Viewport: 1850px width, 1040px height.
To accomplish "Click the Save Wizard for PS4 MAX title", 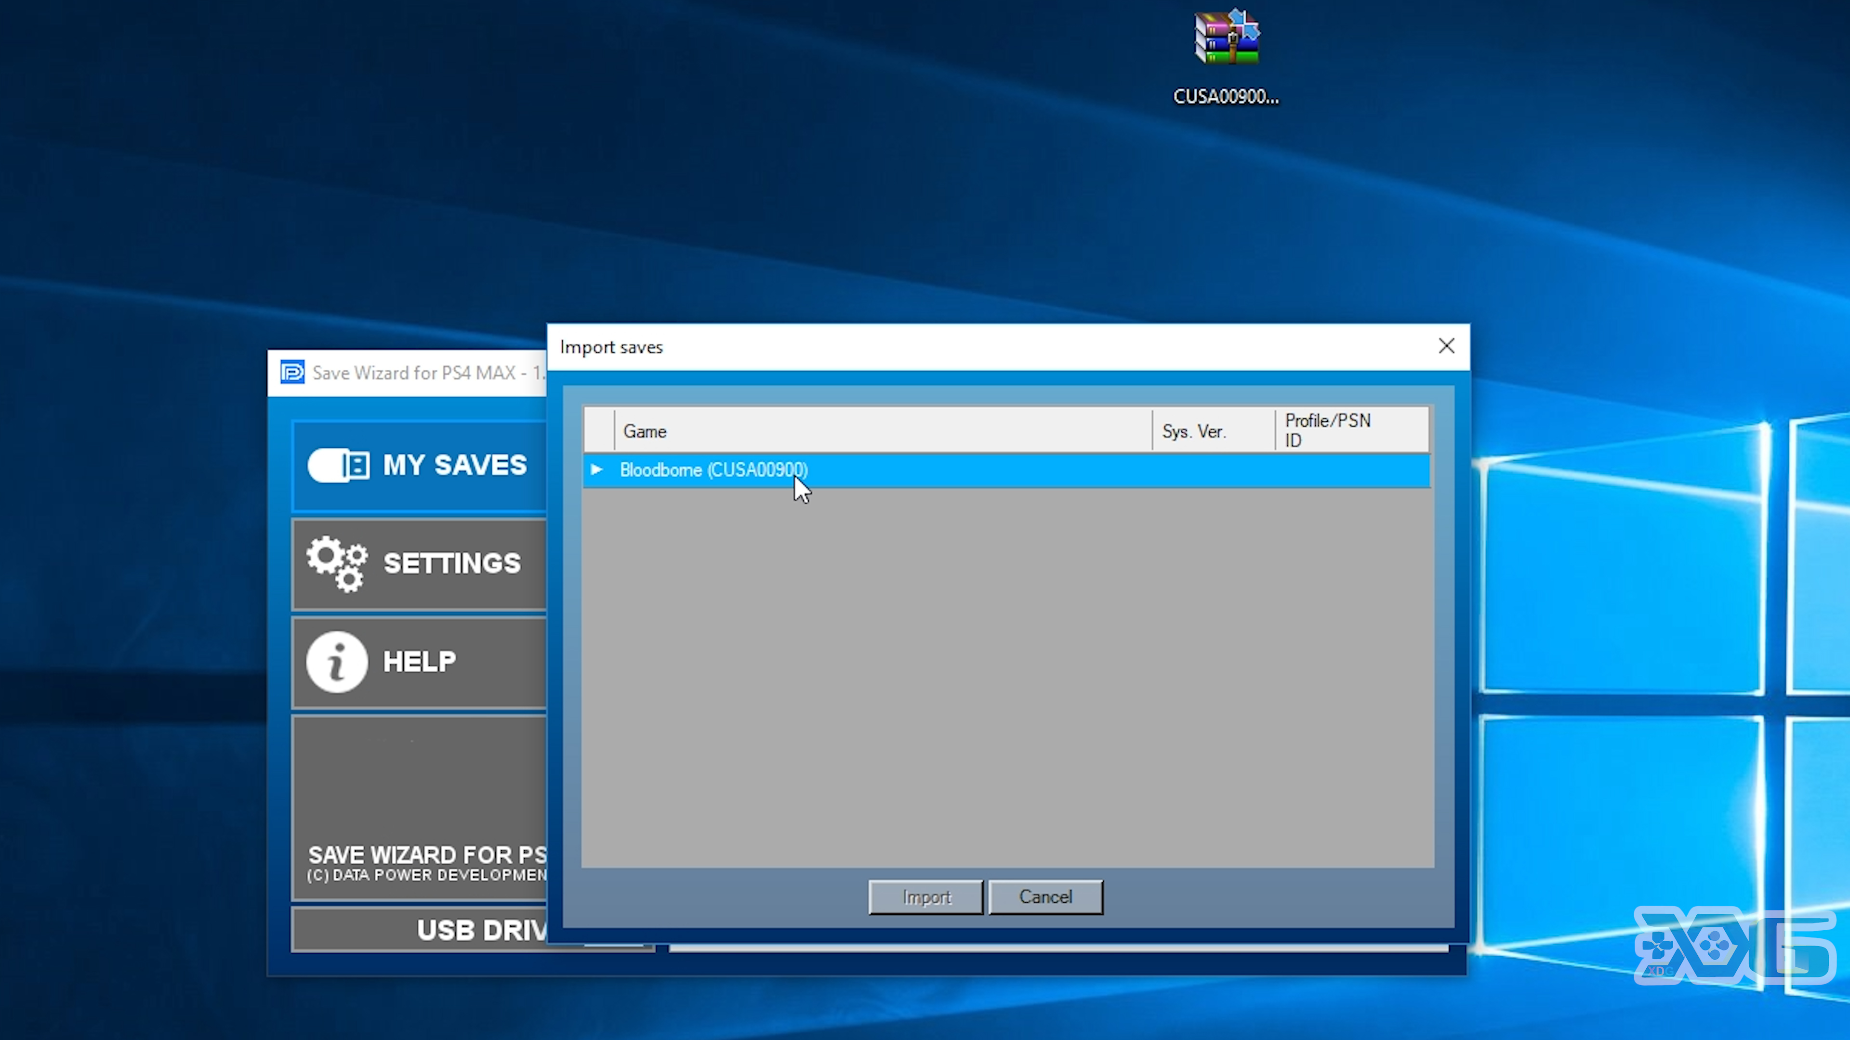I will tap(429, 373).
